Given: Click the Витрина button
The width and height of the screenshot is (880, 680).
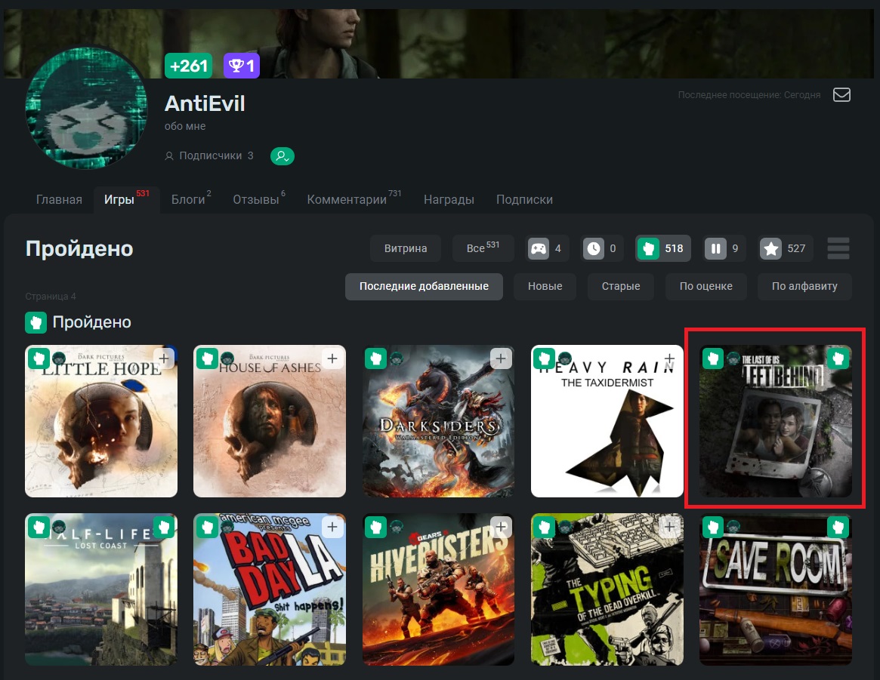Looking at the screenshot, I should point(405,248).
